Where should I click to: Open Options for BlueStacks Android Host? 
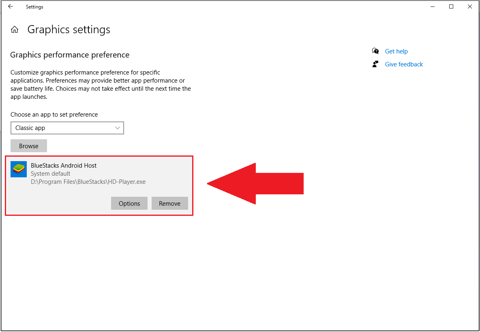(129, 203)
